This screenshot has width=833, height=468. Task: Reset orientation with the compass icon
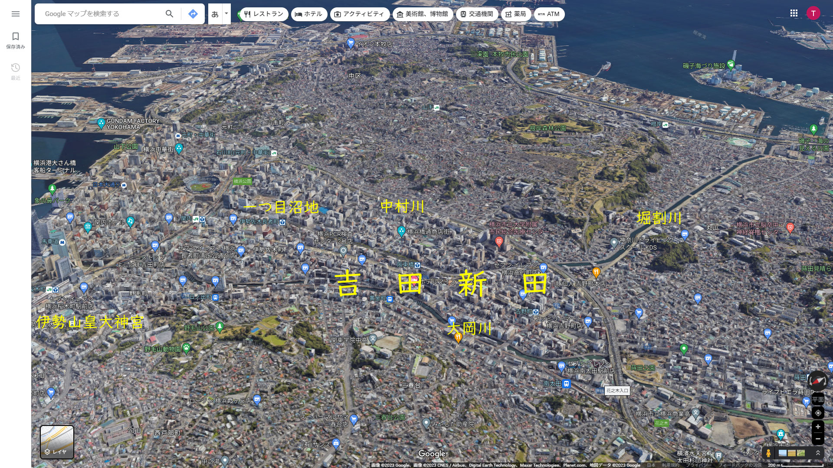(x=817, y=381)
